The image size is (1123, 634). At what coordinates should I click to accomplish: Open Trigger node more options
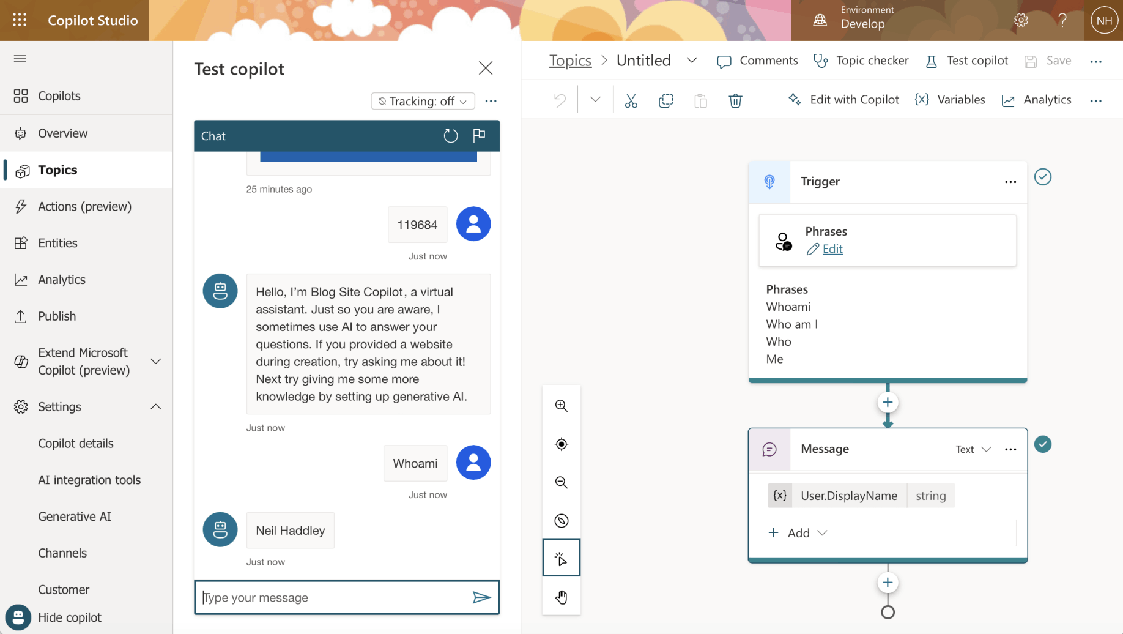click(x=1010, y=182)
